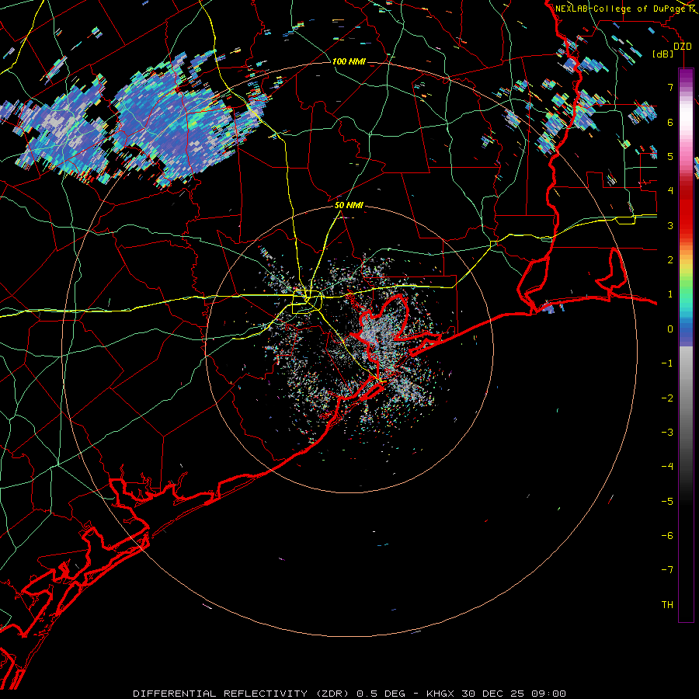Screen dimensions: 699x699
Task: Click the -4 value on the color scale
Action: [x=667, y=467]
